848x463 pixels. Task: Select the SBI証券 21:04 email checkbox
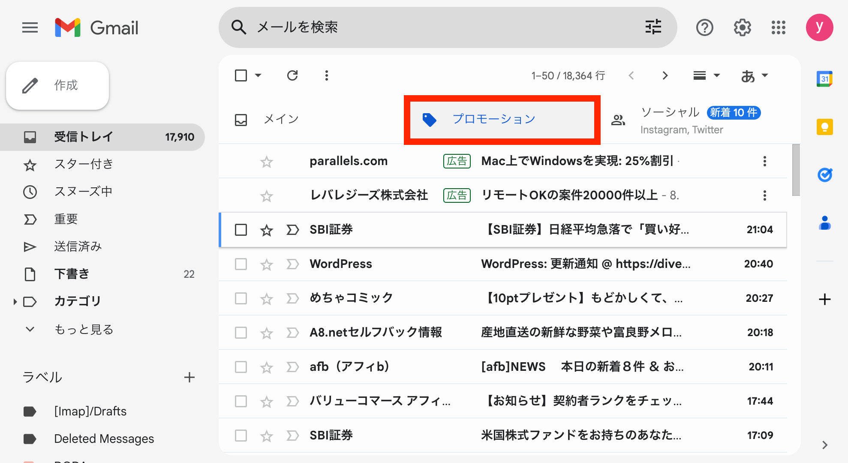pos(241,230)
